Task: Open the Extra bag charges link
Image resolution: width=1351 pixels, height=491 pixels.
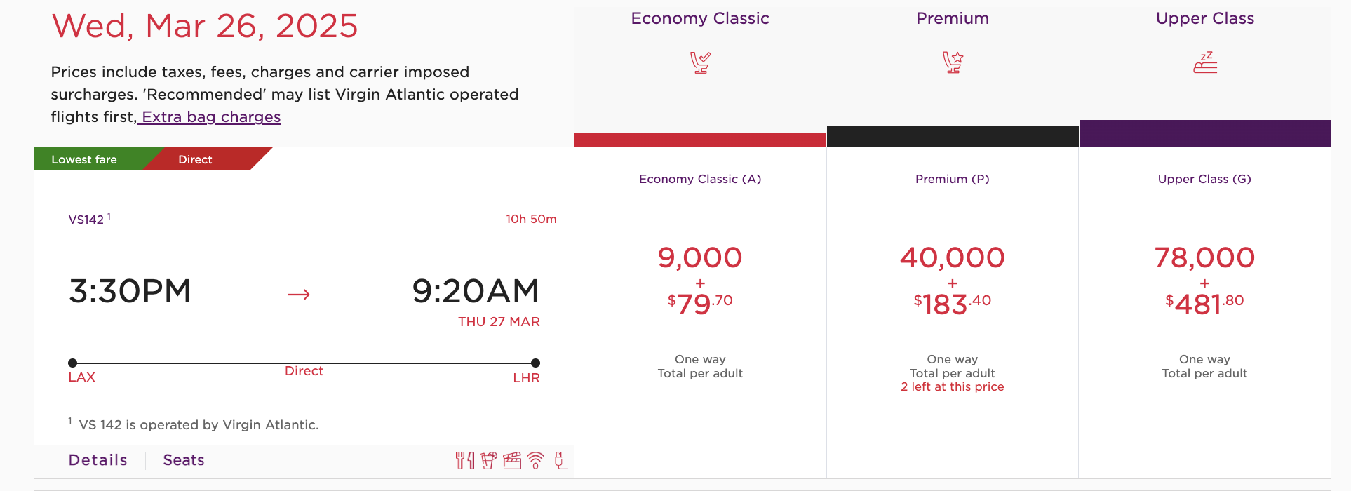Action: click(210, 116)
